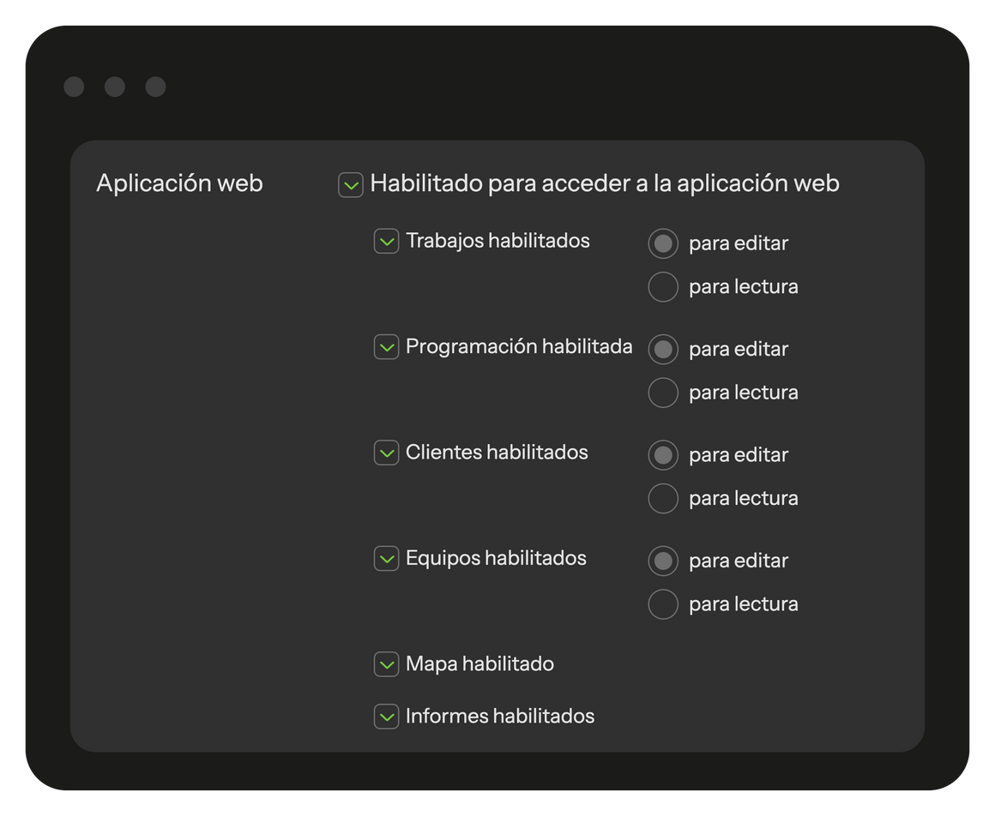Toggle the Programación habilitada checkbox

[387, 347]
